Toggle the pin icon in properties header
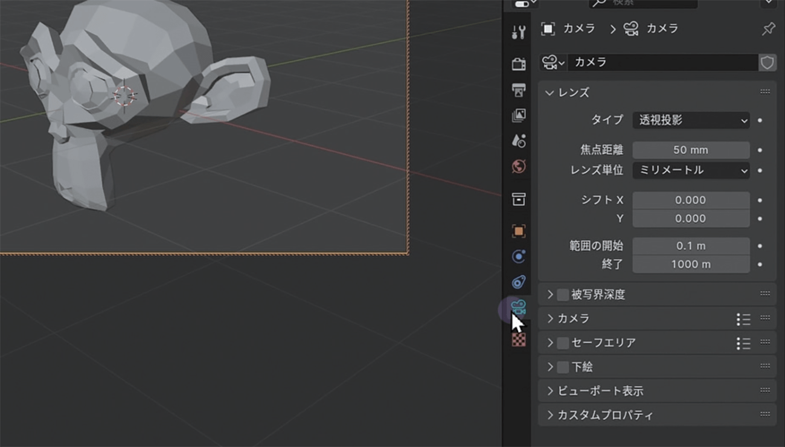The width and height of the screenshot is (785, 447). point(768,28)
